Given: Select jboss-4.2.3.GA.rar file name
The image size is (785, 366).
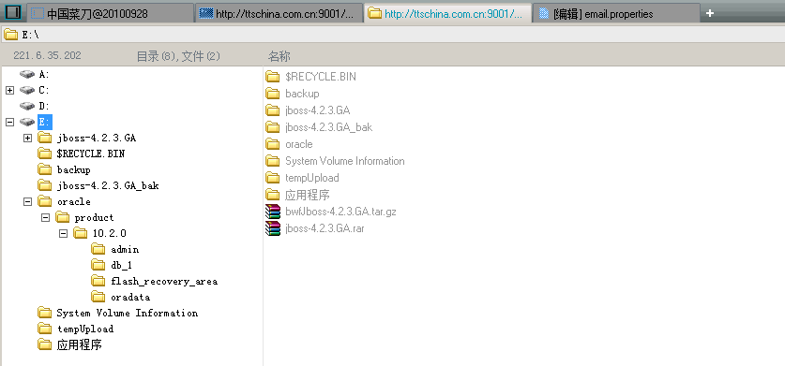Looking at the screenshot, I should (x=325, y=228).
